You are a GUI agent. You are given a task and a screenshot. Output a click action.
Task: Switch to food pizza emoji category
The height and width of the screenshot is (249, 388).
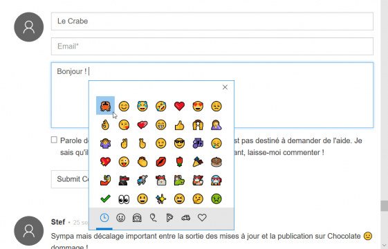[169, 218]
